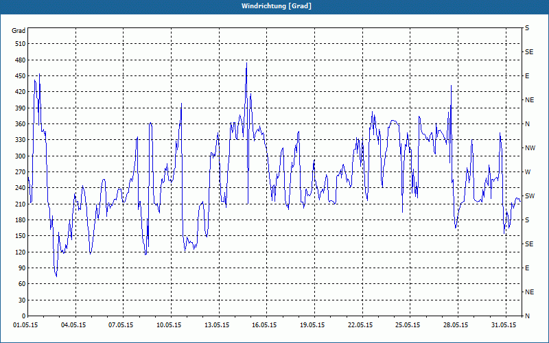Click the 07.05.15 date label
The image size is (549, 343).
(121, 325)
